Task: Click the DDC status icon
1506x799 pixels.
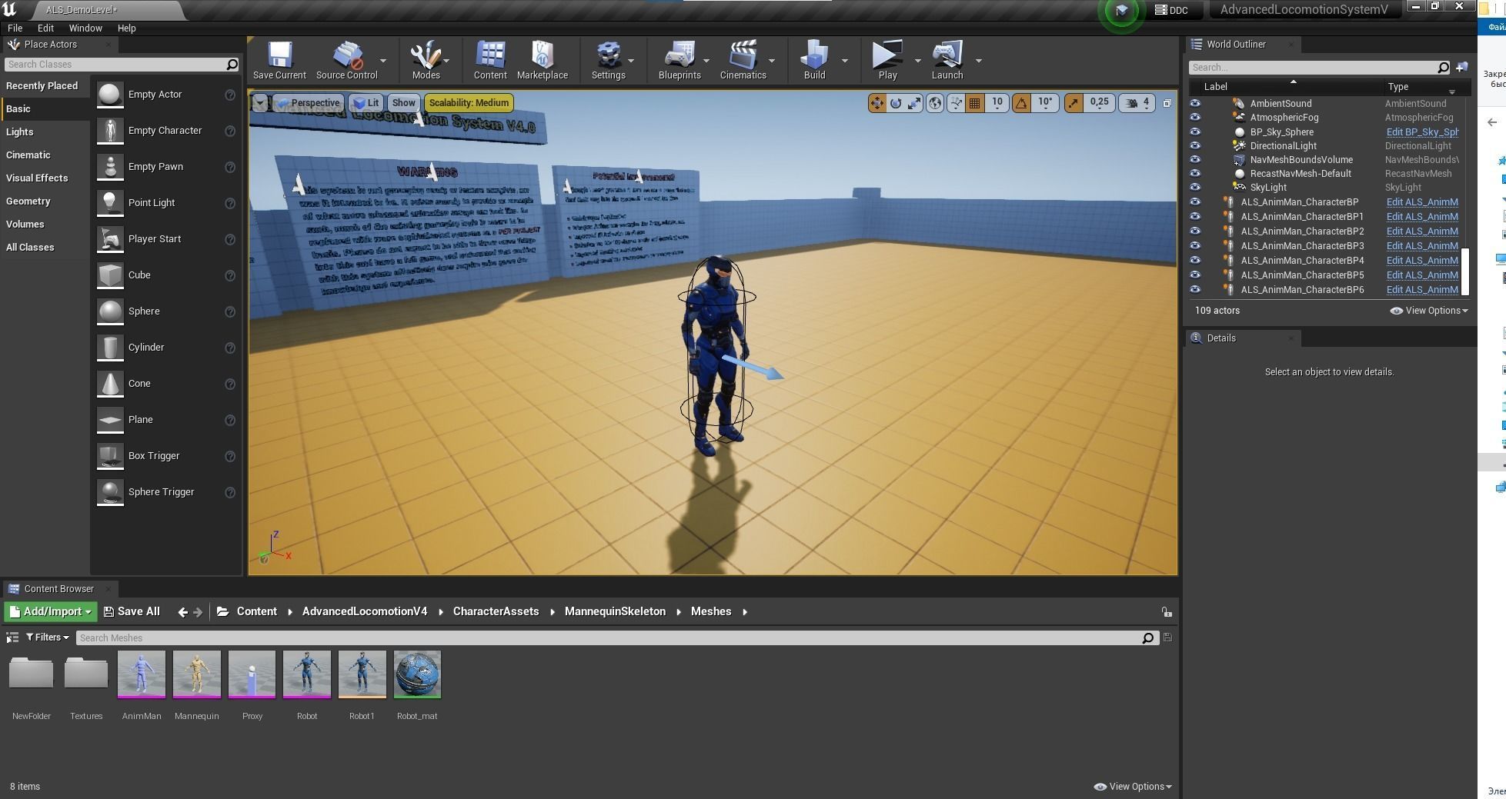Action: [1171, 10]
